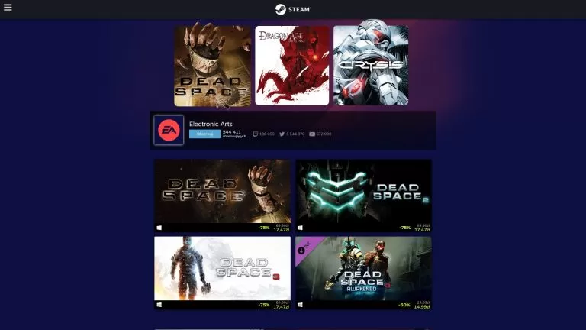This screenshot has width=586, height=330.
Task: Click the -75% discount under Dead Space 2
Action: (404, 228)
